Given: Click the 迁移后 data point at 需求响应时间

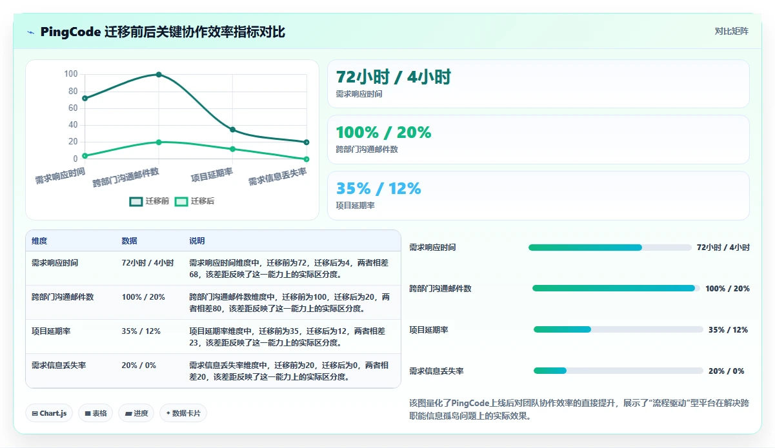Looking at the screenshot, I should click(x=85, y=155).
